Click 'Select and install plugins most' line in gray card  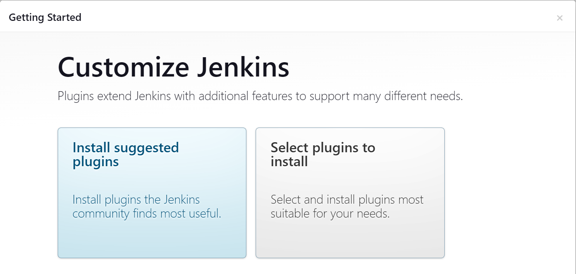pos(347,200)
